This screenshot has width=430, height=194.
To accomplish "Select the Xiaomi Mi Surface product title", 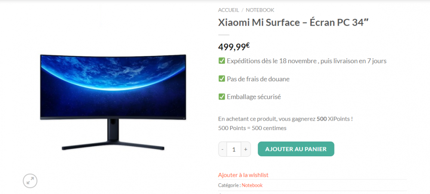I will coord(293,23).
